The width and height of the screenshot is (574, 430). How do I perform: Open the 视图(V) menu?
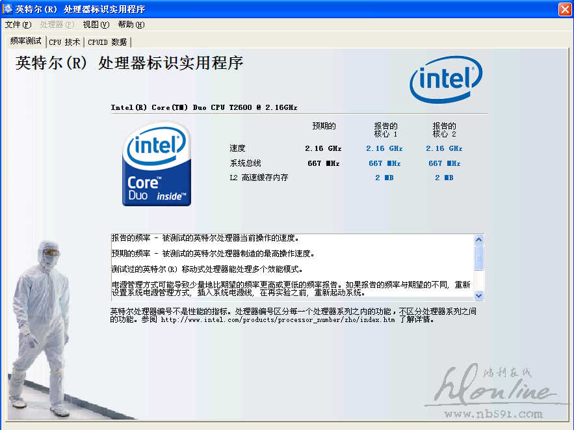96,25
